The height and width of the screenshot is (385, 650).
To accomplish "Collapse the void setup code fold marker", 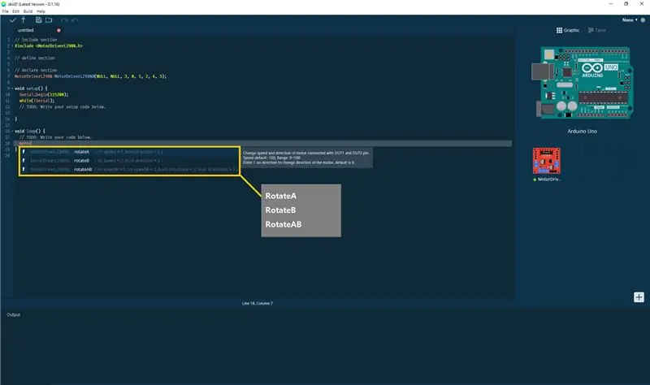I will (12, 89).
